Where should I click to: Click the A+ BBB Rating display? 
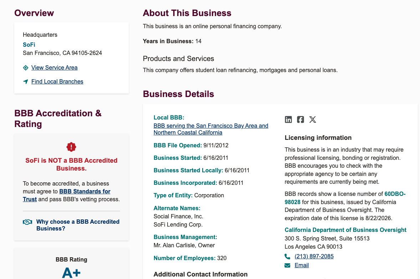71,272
